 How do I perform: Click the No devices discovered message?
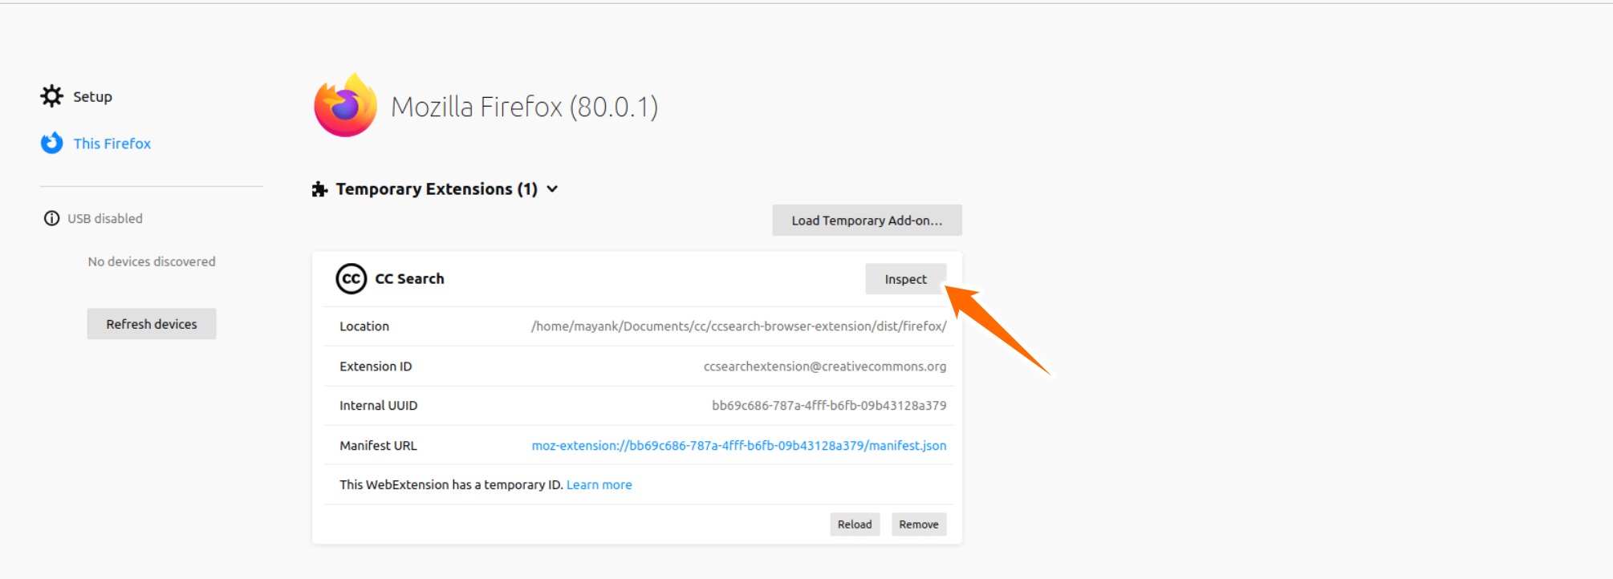click(x=152, y=261)
